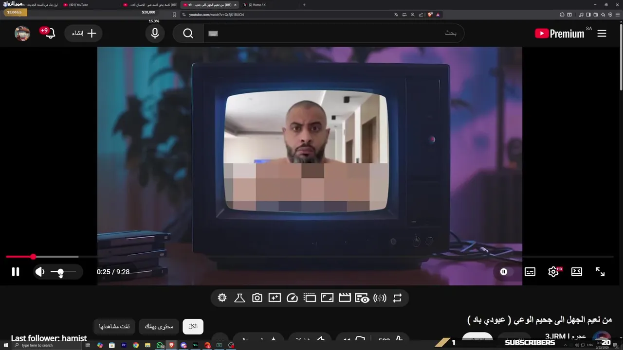623x350 pixels.
Task: Open WhatsApp from the taskbar
Action: [x=160, y=345]
